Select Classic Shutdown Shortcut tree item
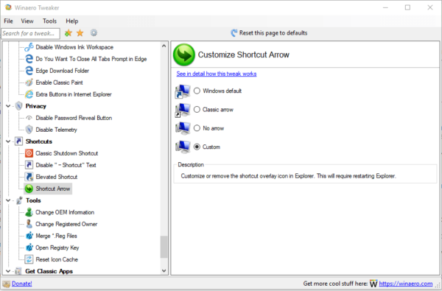The height and width of the screenshot is (291, 442). [66, 153]
